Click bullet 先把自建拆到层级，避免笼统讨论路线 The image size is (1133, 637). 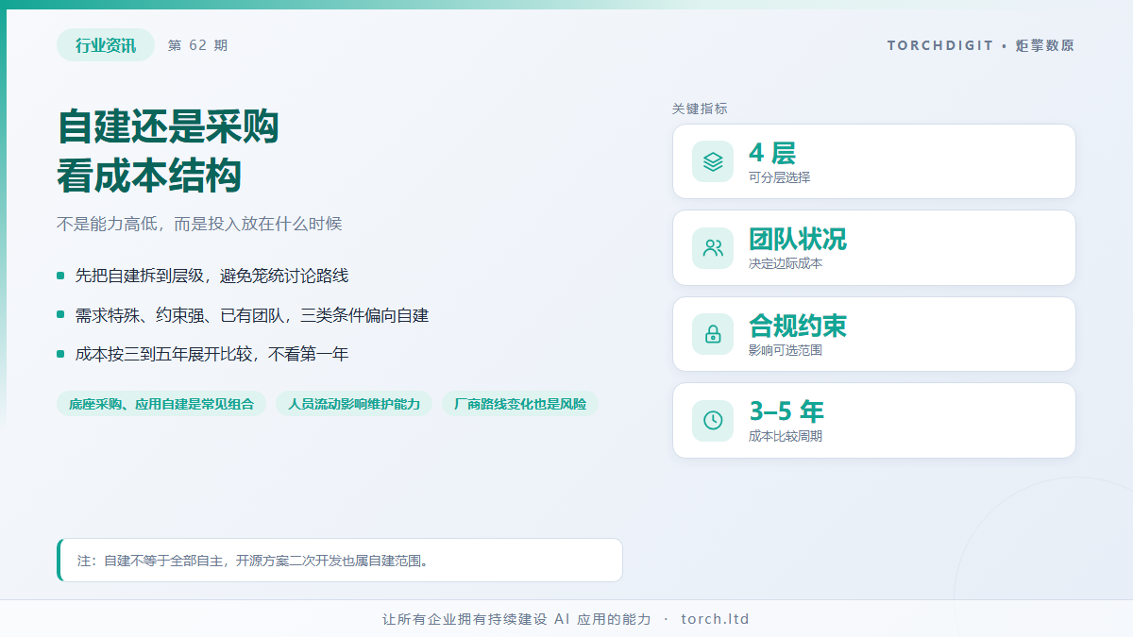211,276
